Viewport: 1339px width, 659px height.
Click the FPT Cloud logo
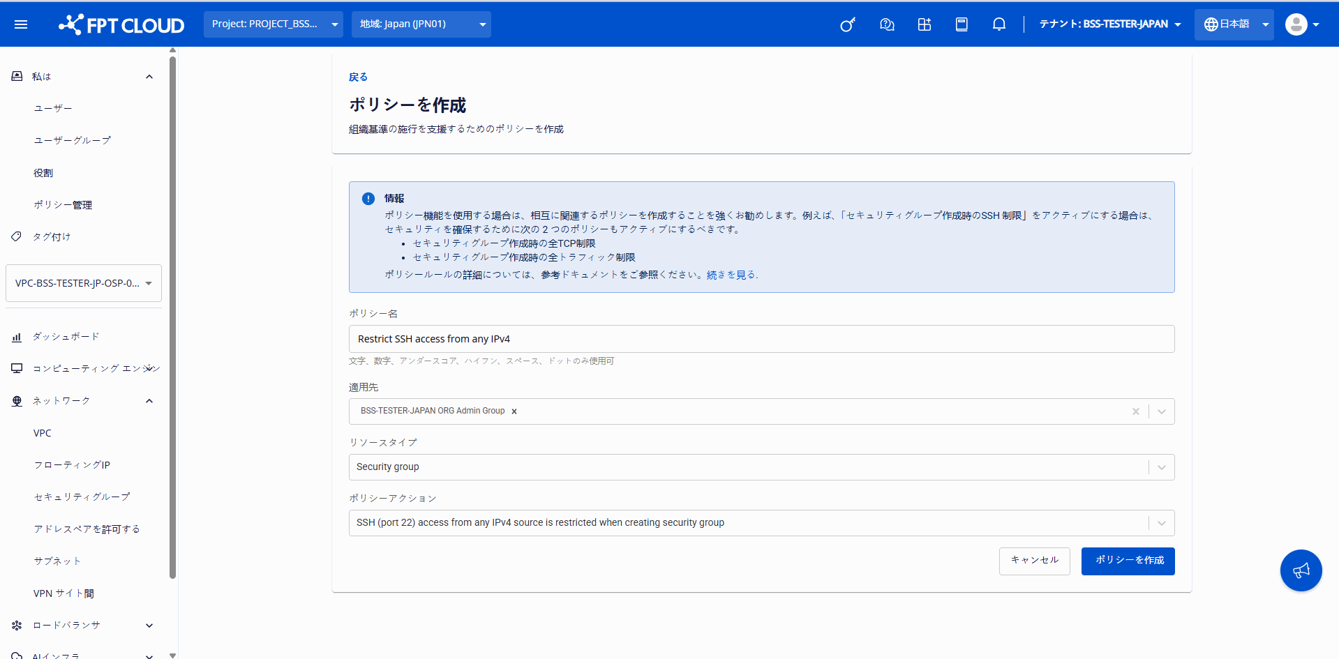[x=121, y=25]
